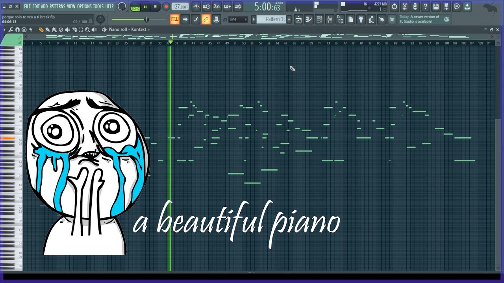Select the Zoom magnifier tool
Image resolution: width=504 pixels, height=283 pixels.
[x=87, y=29]
